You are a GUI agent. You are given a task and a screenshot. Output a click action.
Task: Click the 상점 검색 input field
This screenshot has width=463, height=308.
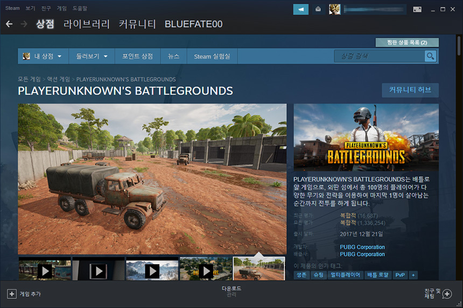coord(380,56)
